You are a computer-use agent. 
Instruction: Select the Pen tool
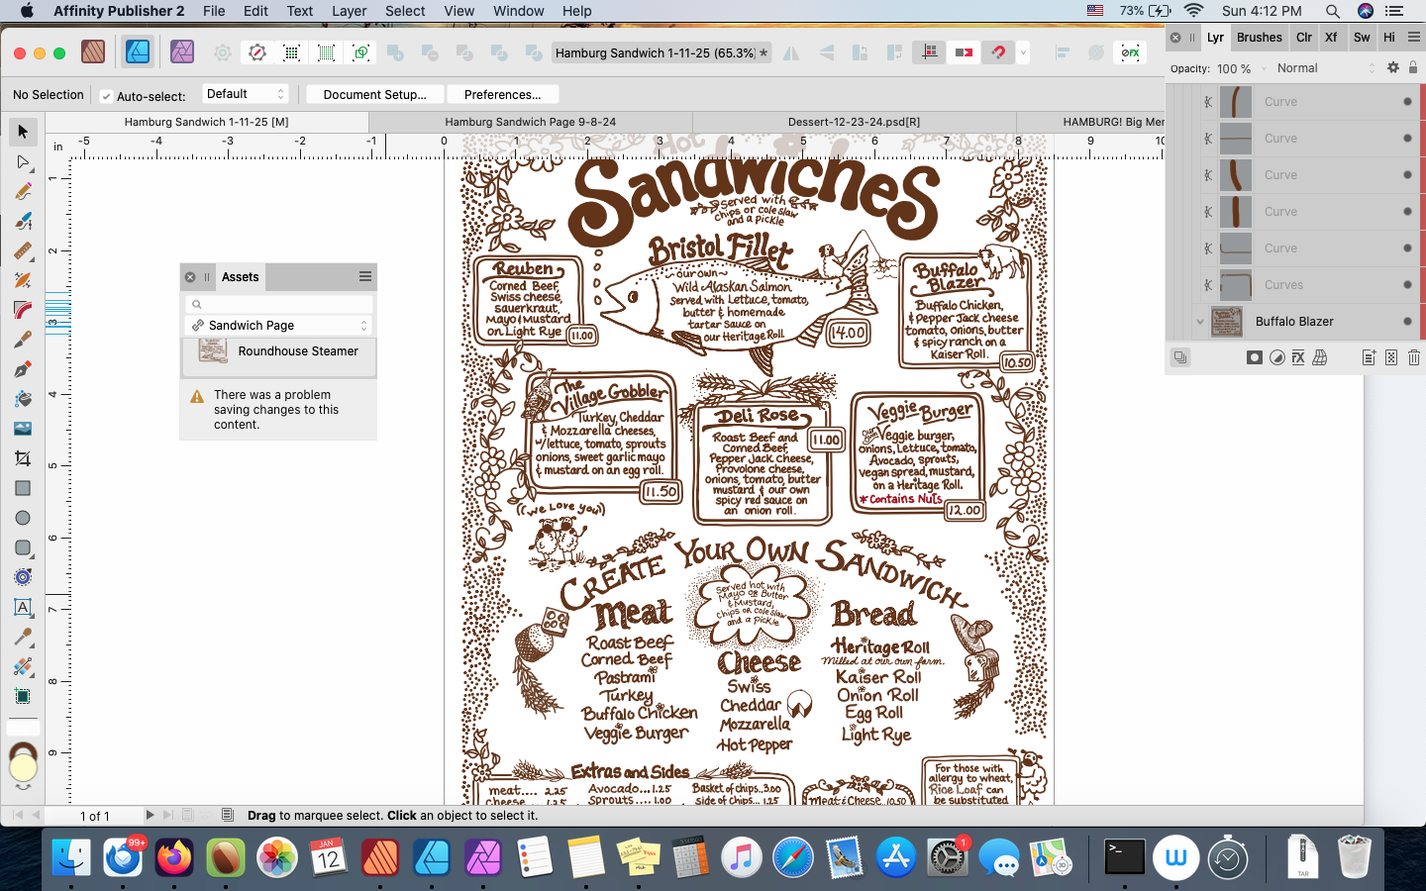23,369
